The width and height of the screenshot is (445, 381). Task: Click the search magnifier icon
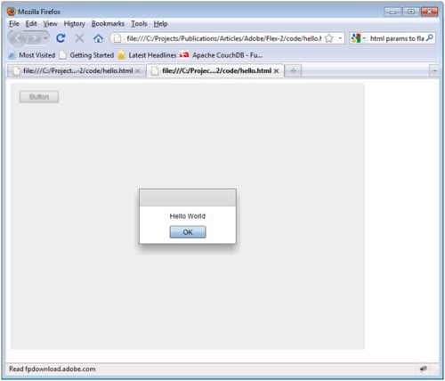click(x=430, y=38)
